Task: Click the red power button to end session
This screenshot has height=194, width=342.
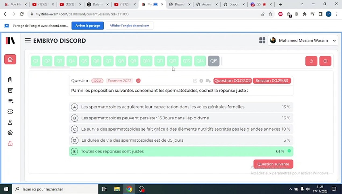Action: click(311, 61)
